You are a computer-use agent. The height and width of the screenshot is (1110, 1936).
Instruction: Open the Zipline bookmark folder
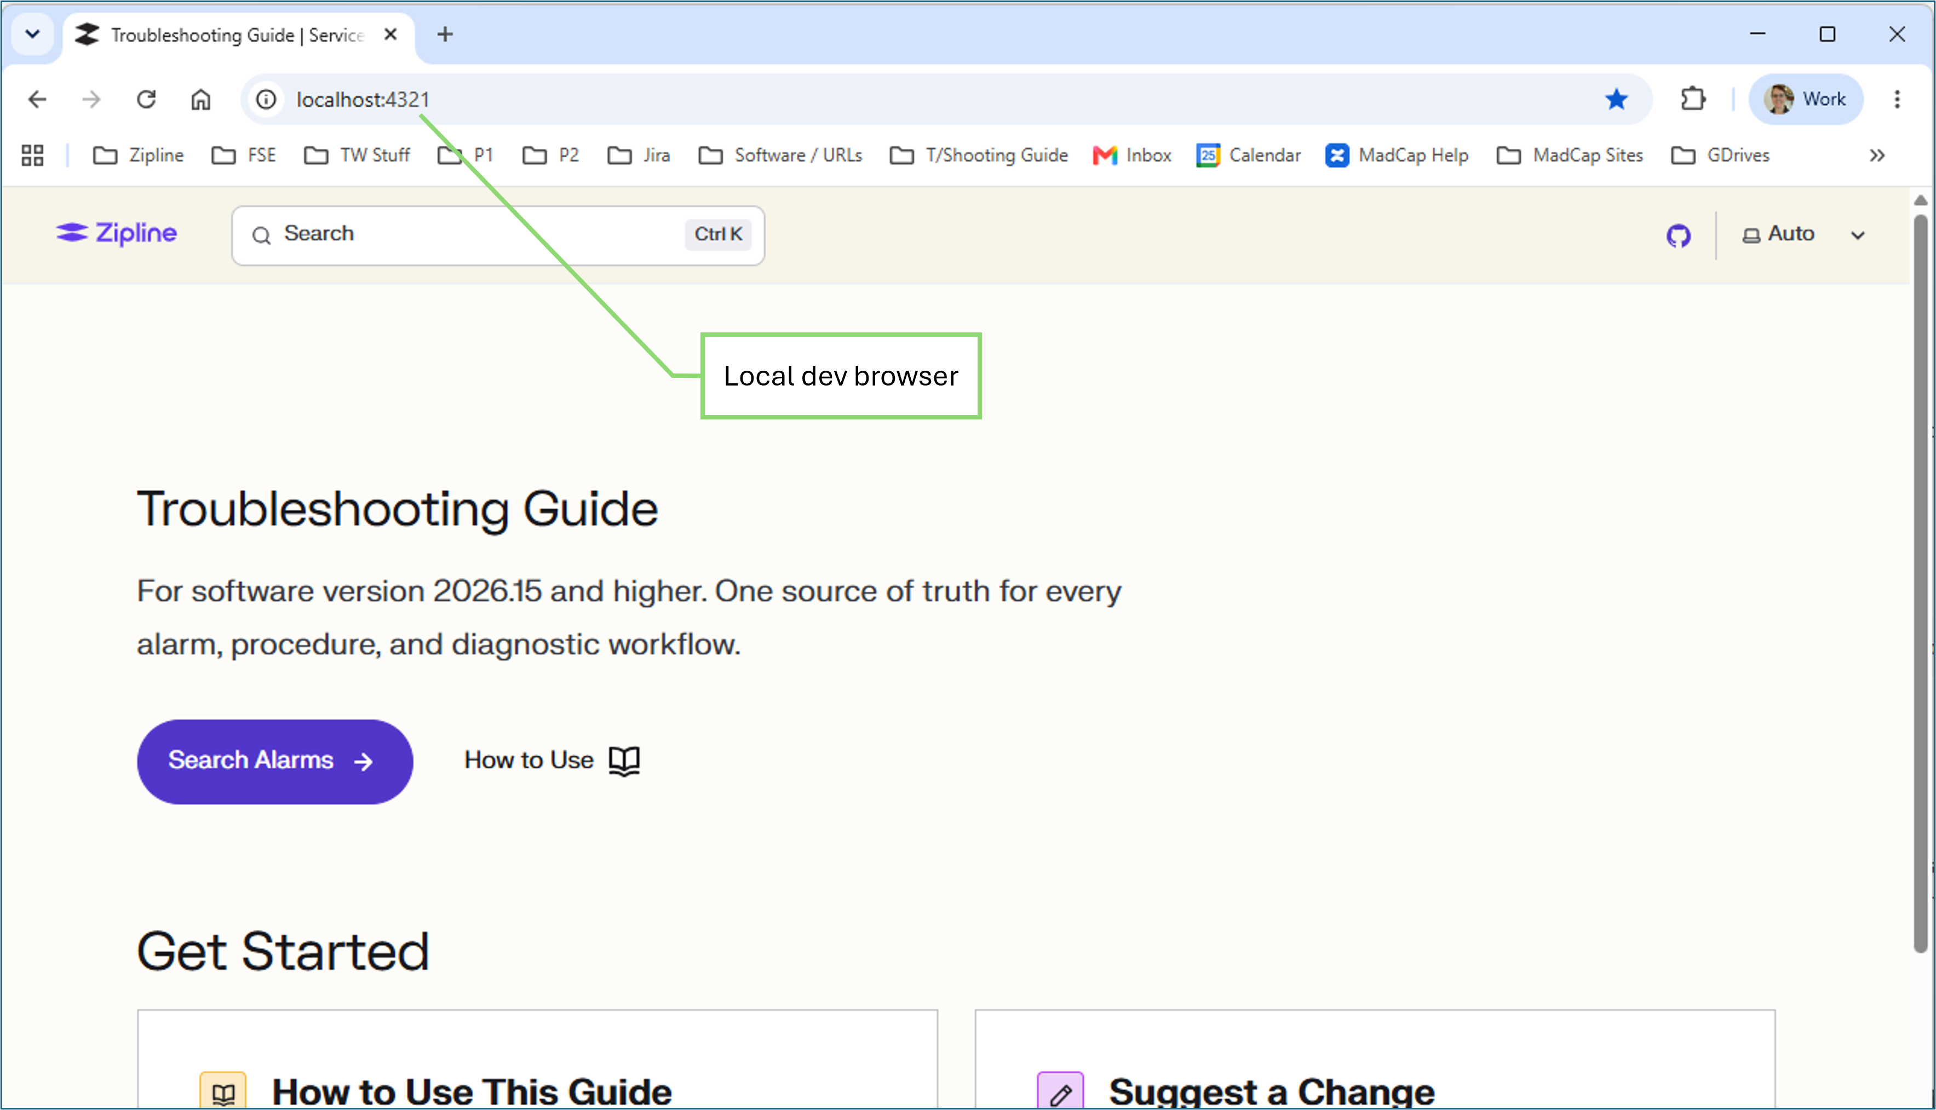(138, 156)
